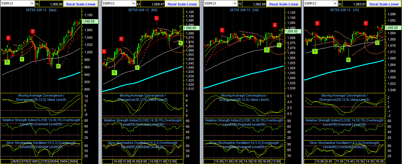
Task: Click the Slow Stochastics Oscillator label on 30-minute chart
Action: tap(244, 145)
